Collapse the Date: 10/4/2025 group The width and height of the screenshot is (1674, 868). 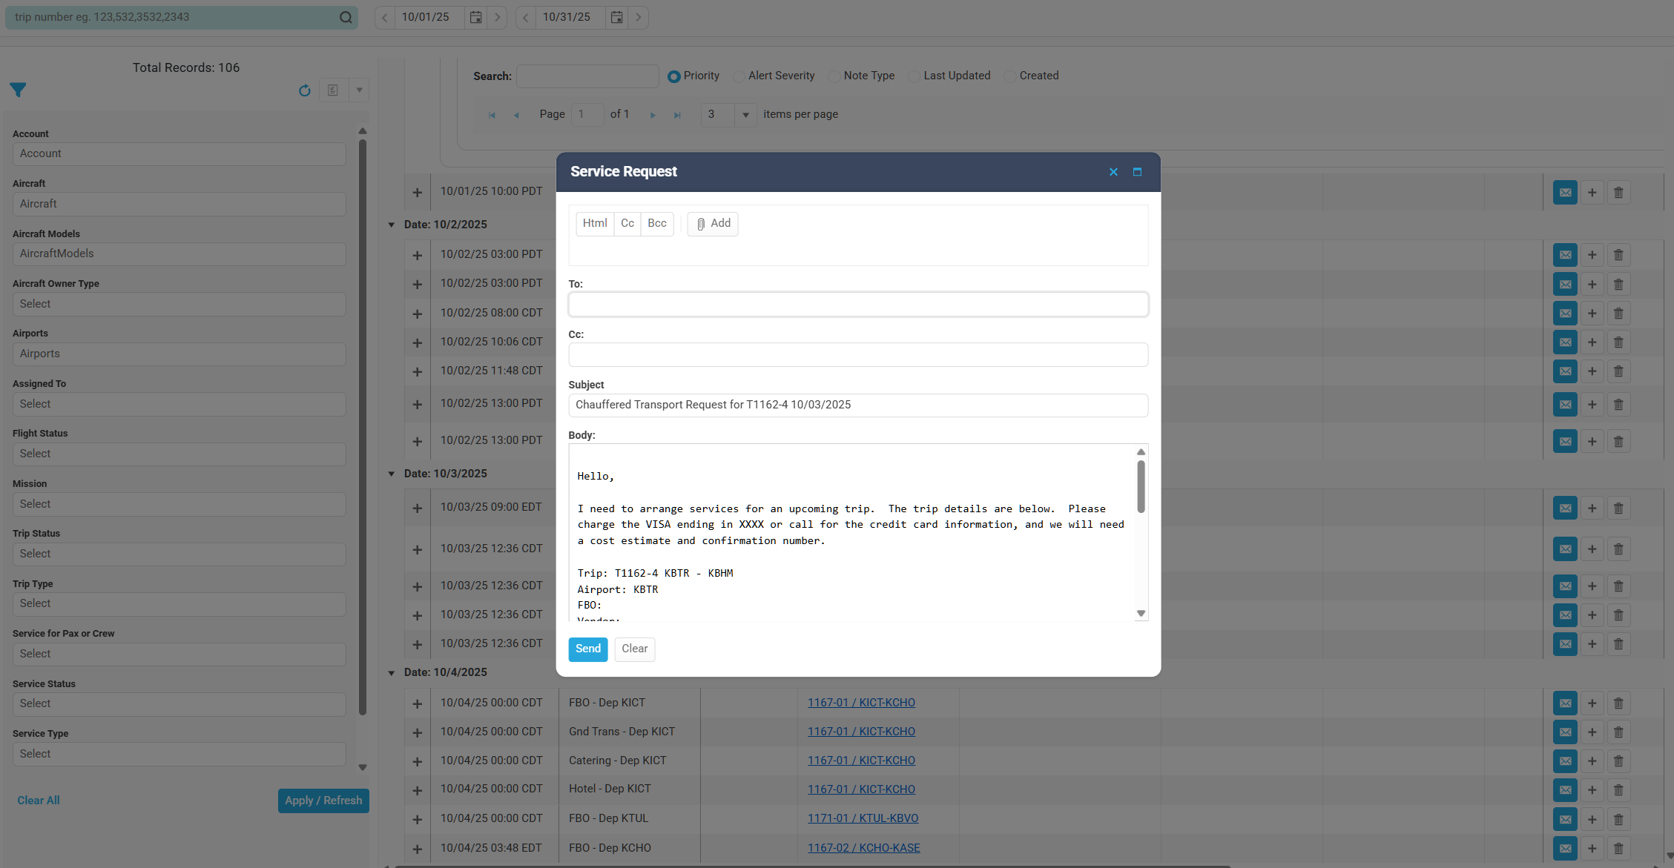(x=392, y=673)
